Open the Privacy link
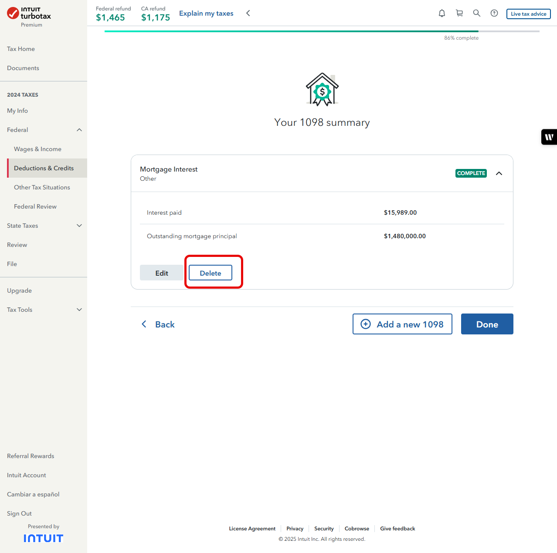557x553 pixels. pyautogui.click(x=295, y=529)
